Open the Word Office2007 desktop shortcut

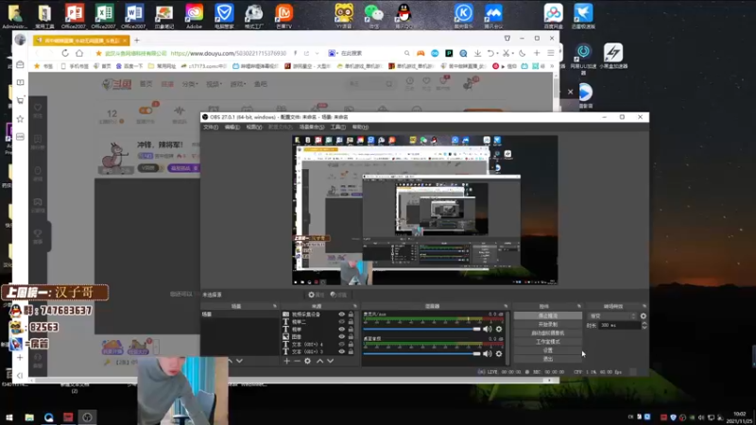pos(133,15)
